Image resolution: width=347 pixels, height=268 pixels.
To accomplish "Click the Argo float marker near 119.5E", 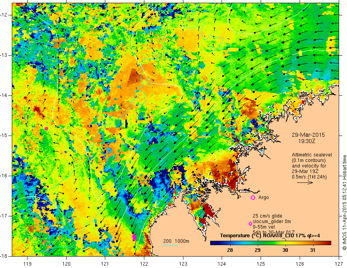I will (46, 129).
